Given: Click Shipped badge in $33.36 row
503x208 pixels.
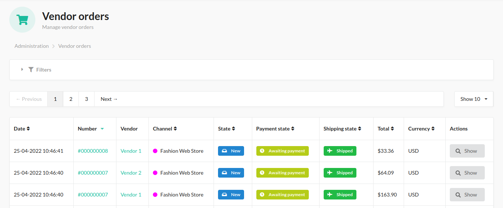Looking at the screenshot, I should (340, 151).
